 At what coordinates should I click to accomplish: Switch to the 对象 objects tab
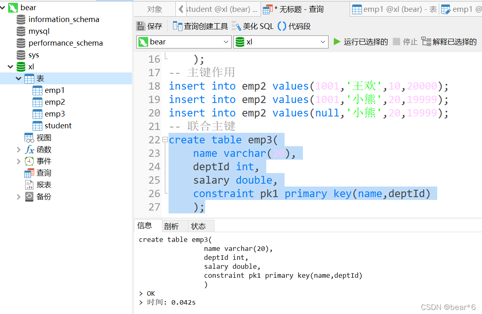coord(155,9)
